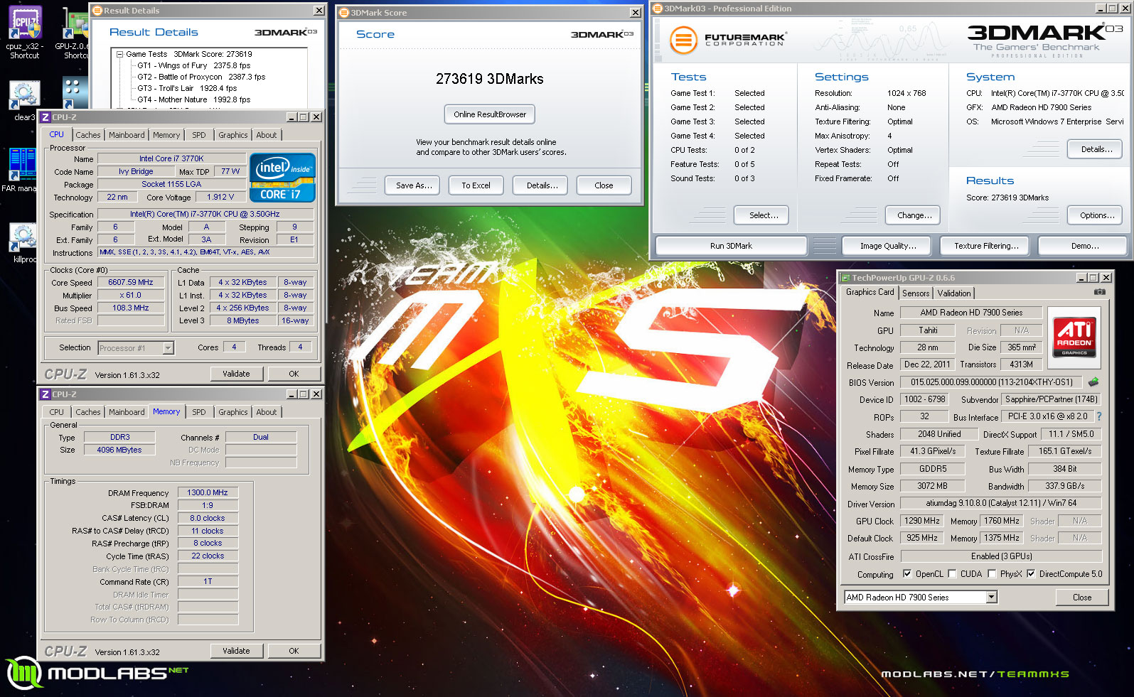The image size is (1134, 697).
Task: Click the clear3 desktop icon
Action: point(24,96)
